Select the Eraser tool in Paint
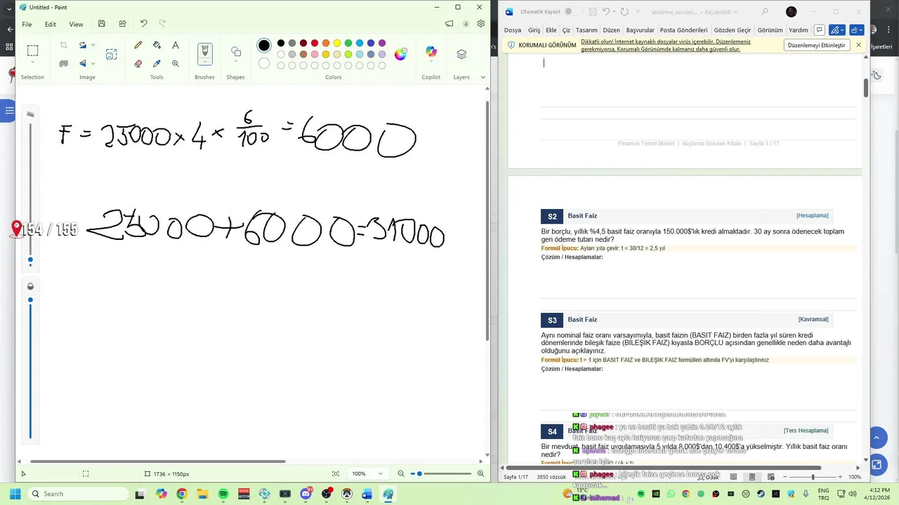 (x=138, y=63)
